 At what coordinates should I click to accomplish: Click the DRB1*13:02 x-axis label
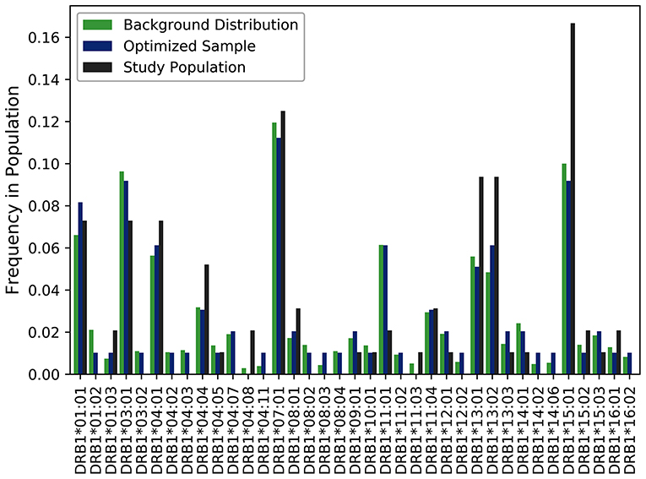point(492,429)
